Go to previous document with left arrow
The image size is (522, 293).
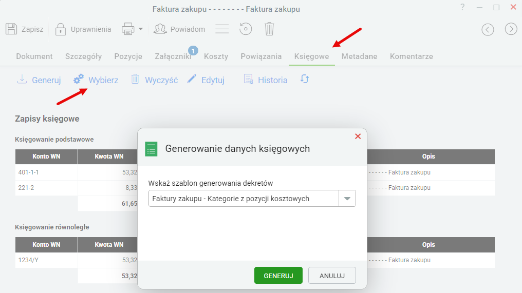[488, 30]
